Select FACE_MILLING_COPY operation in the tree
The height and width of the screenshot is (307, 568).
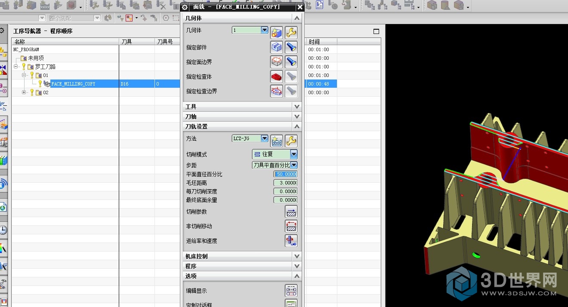pos(73,84)
